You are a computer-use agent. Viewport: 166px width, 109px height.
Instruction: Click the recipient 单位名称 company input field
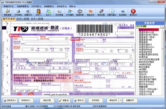tap(109, 46)
